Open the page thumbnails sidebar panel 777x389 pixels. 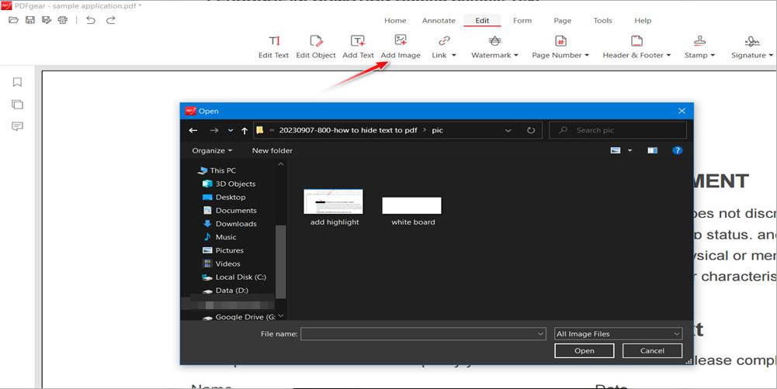17,105
